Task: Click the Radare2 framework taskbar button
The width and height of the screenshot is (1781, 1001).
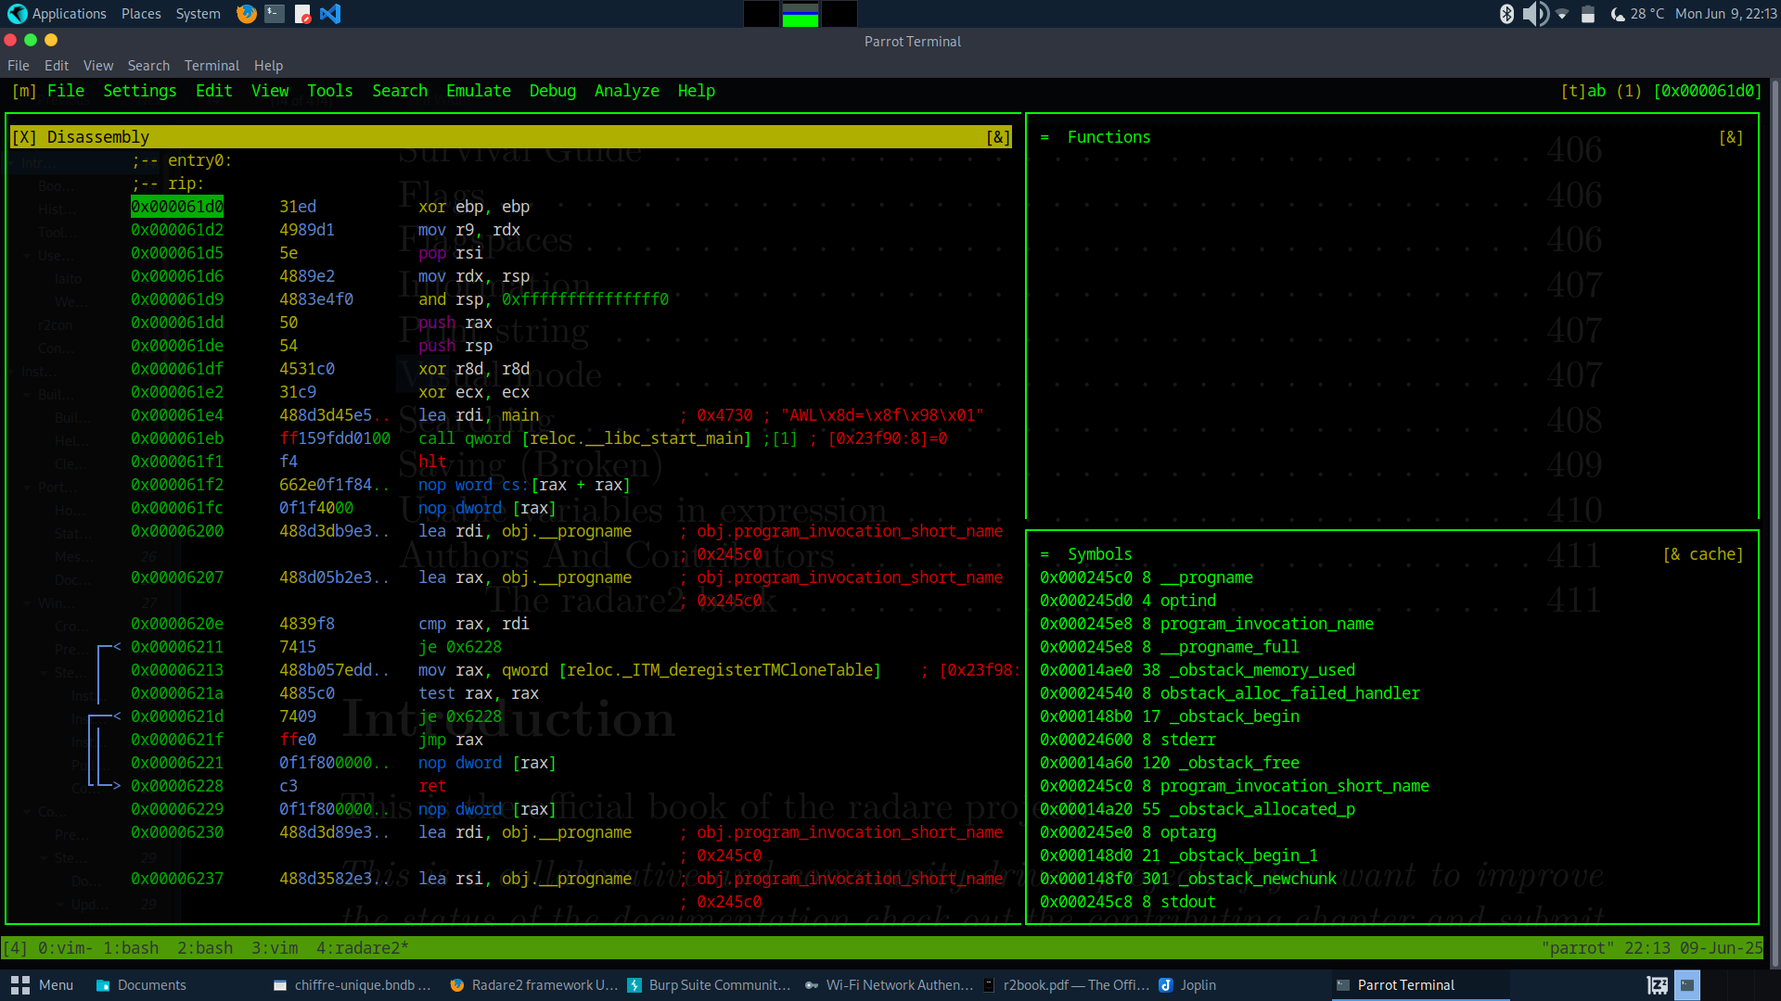Action: coord(533,985)
